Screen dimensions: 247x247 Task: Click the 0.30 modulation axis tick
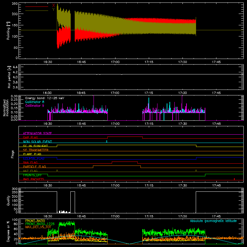point(14,96)
